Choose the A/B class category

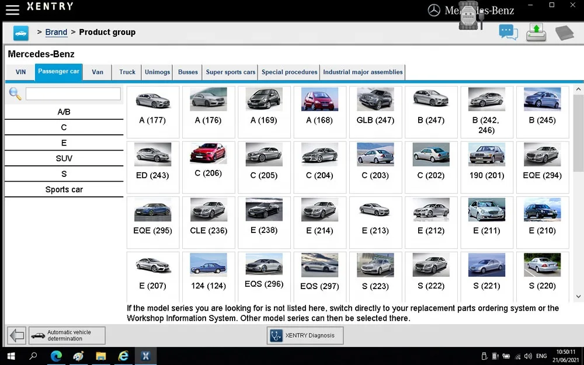click(x=64, y=112)
